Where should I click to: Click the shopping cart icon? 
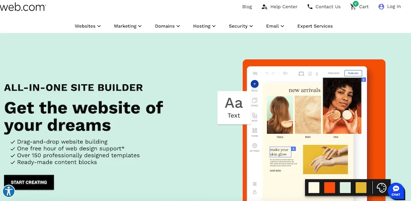point(353,6)
